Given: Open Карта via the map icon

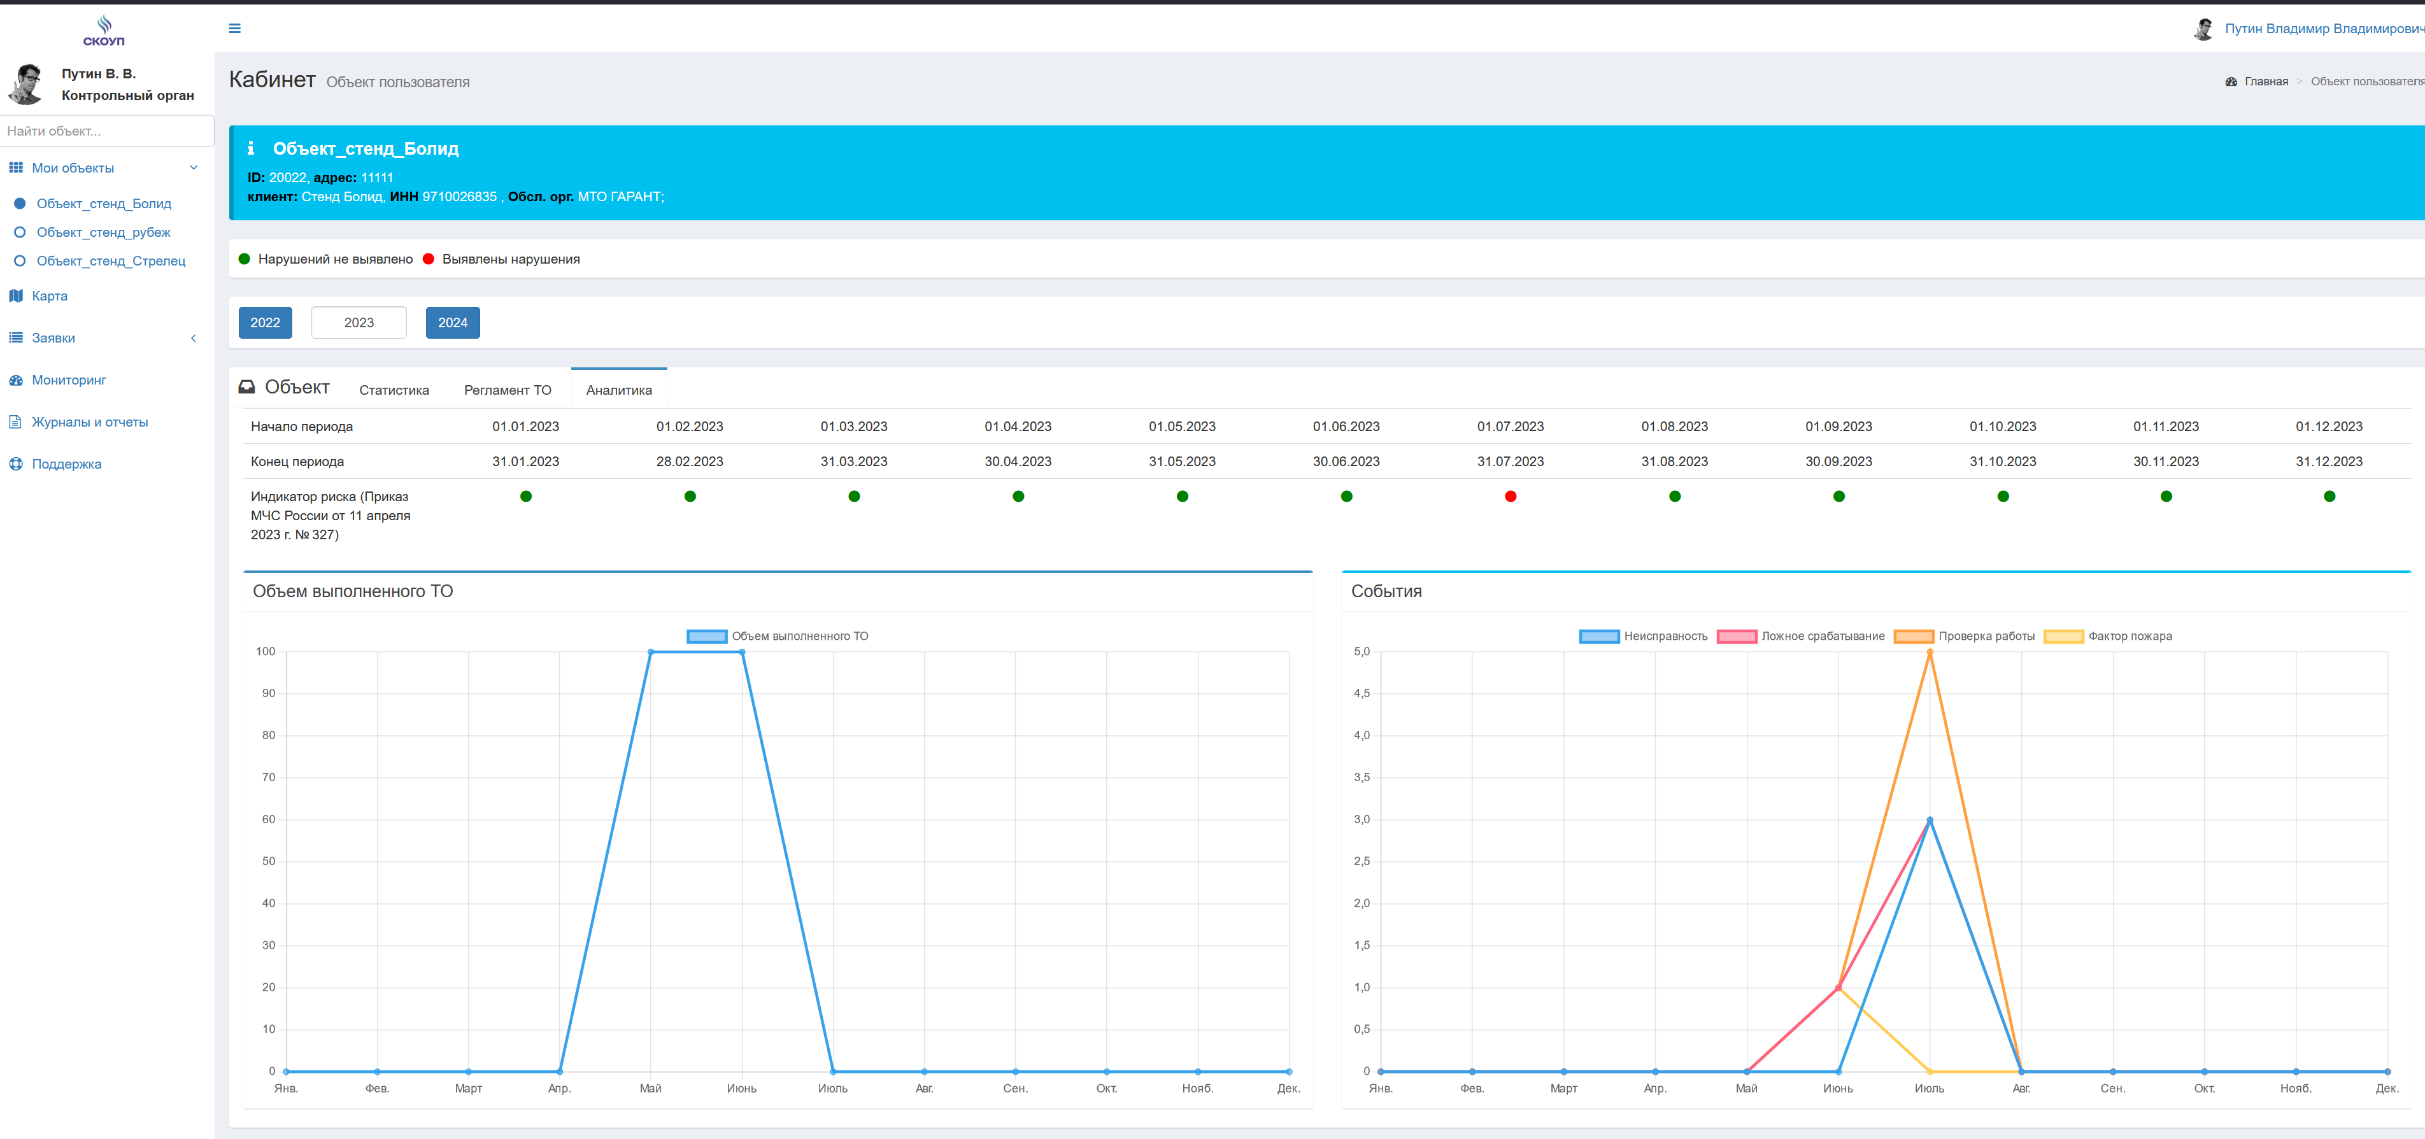Looking at the screenshot, I should point(16,295).
